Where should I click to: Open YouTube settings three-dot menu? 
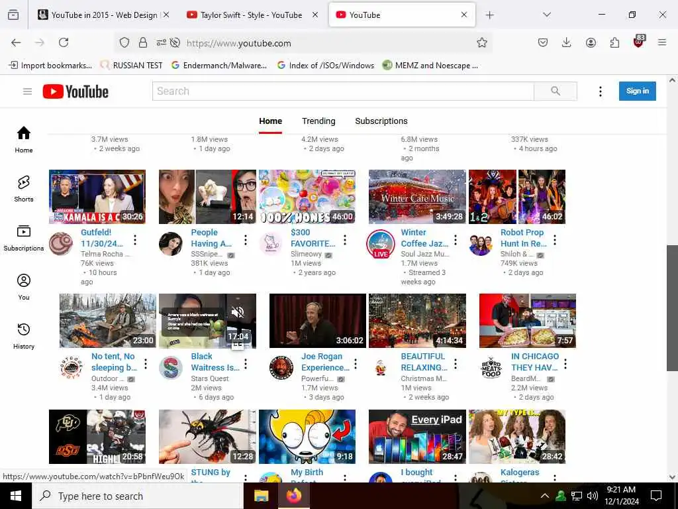coord(600,91)
